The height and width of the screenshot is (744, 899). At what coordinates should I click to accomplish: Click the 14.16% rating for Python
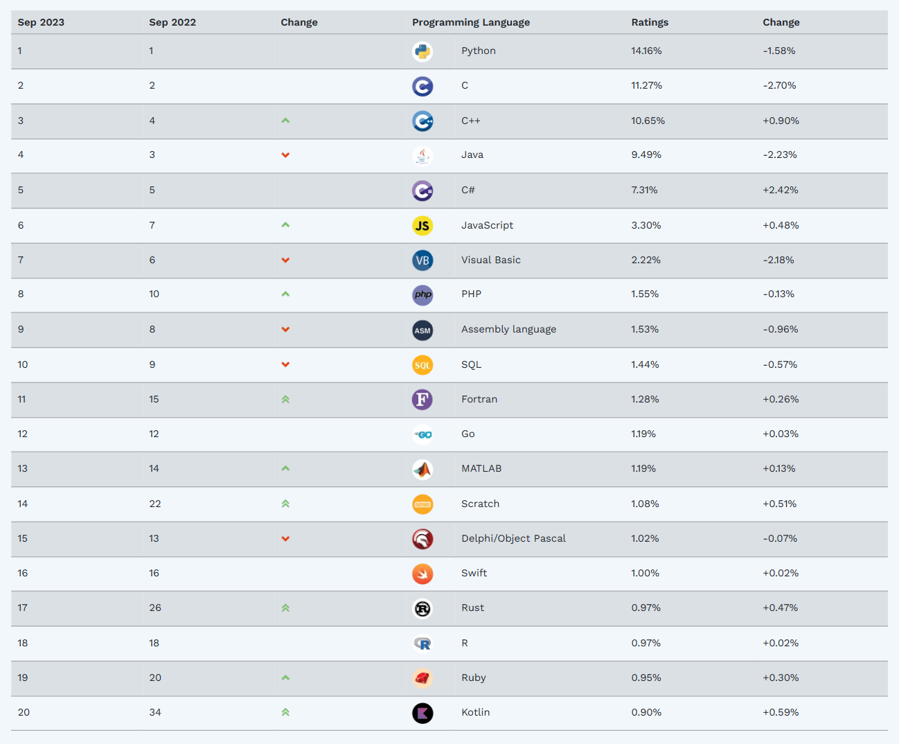tap(646, 51)
